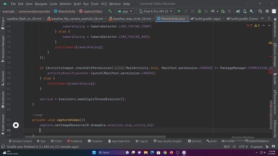Toggle the Device Manager side panel

pos(275,55)
